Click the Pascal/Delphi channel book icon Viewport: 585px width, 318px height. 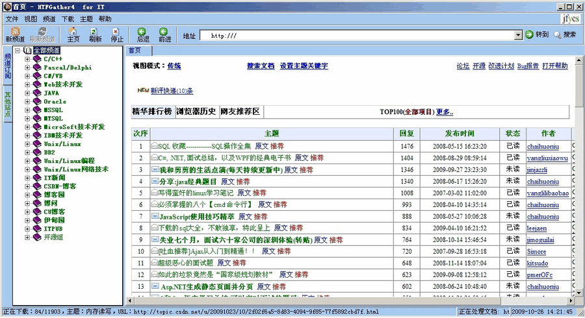[37, 67]
